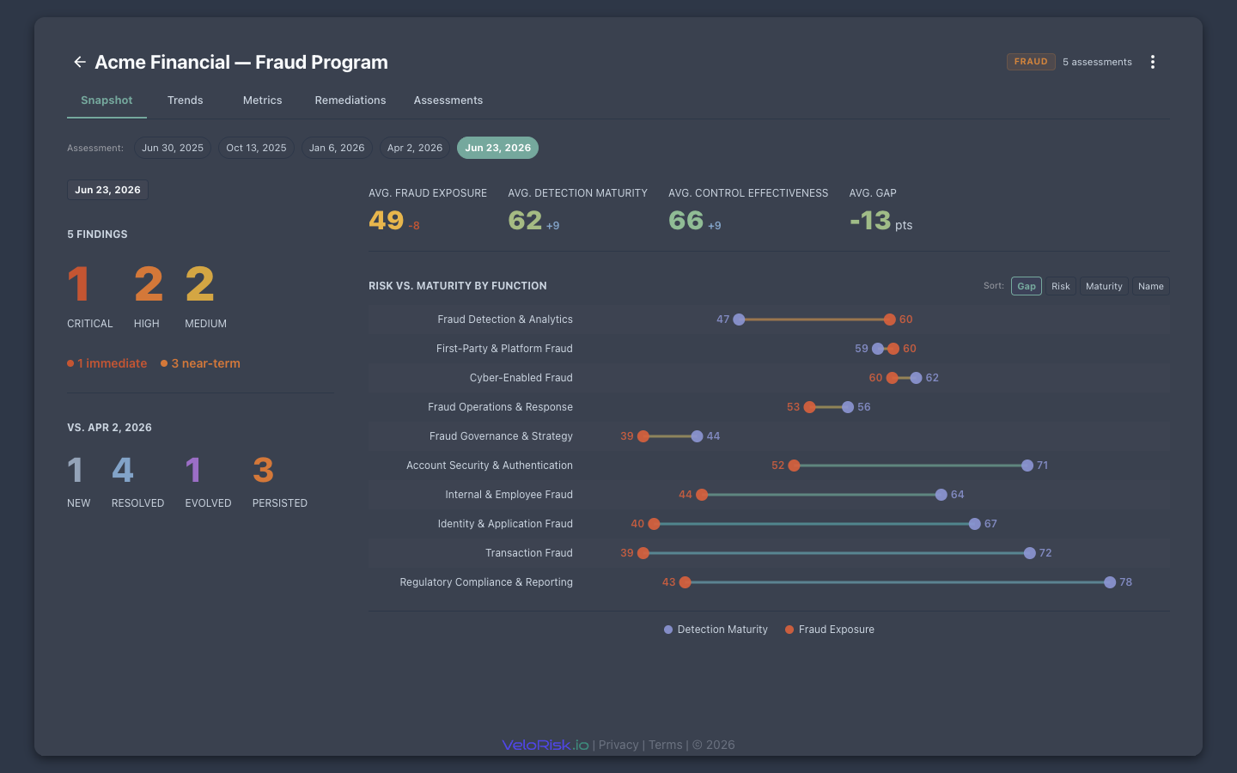This screenshot has height=773, width=1237.
Task: Click the '1 immediate' indicator
Action: [107, 363]
